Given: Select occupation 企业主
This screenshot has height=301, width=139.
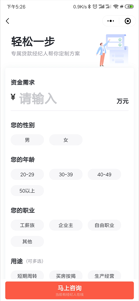Looking at the screenshot, I should [66, 225].
